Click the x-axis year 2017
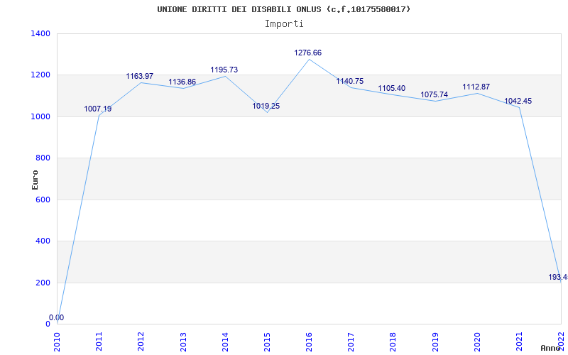The width and height of the screenshot is (568, 355). (351, 342)
